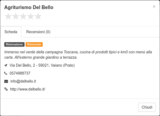
Task: Switch to the Scheda tab
Action: pos(11,32)
